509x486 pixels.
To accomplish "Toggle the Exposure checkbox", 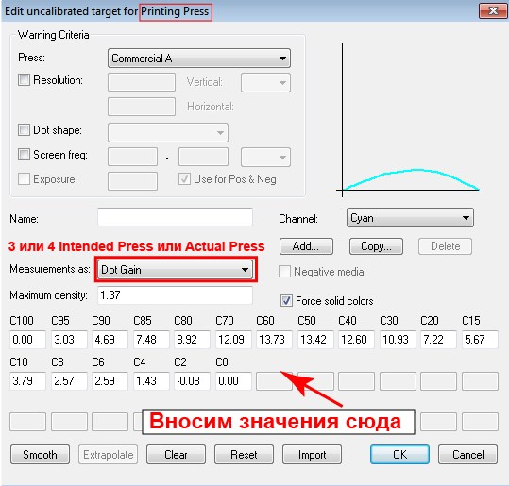I will coord(24,178).
